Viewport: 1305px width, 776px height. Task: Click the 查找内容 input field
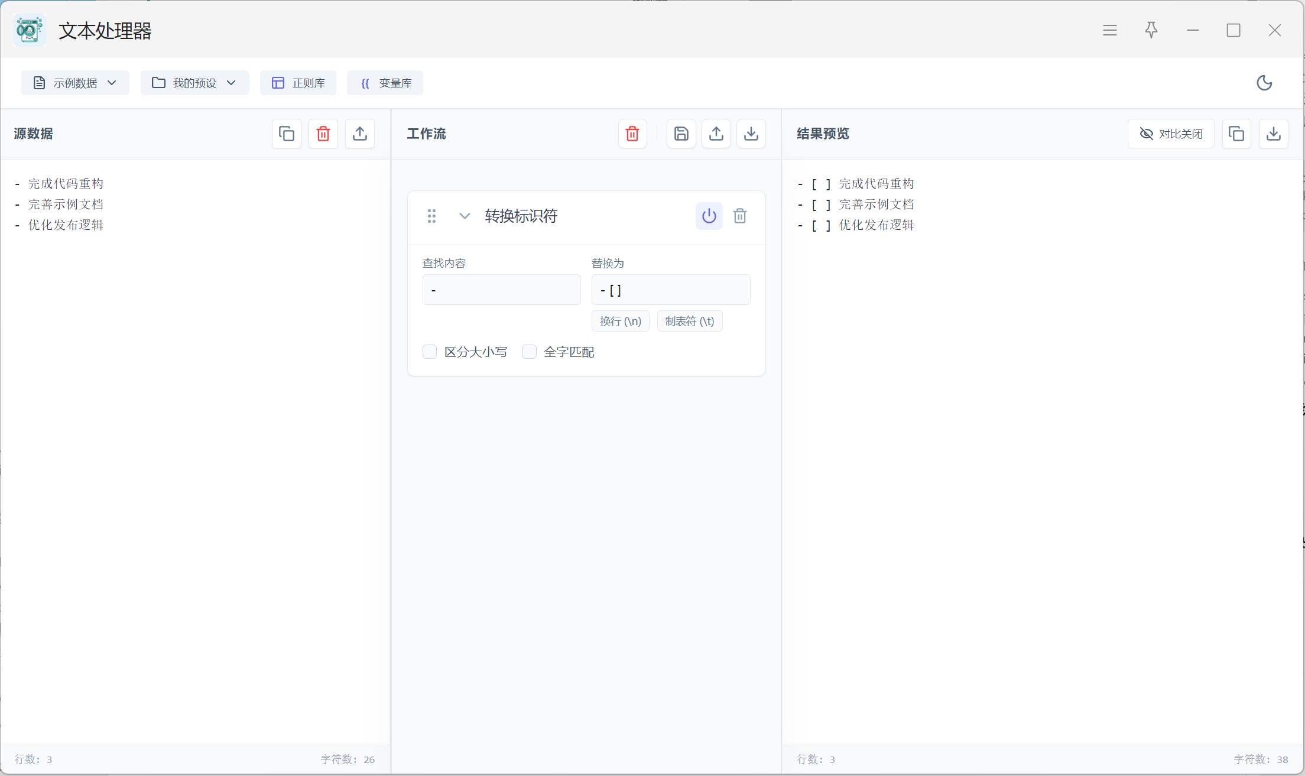pos(501,290)
